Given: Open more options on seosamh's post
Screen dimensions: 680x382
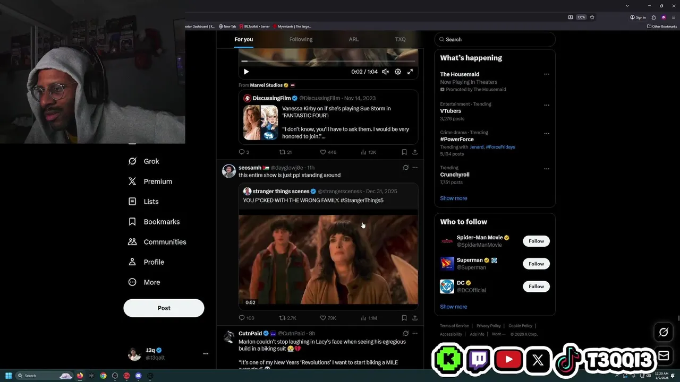Looking at the screenshot, I should (415, 168).
